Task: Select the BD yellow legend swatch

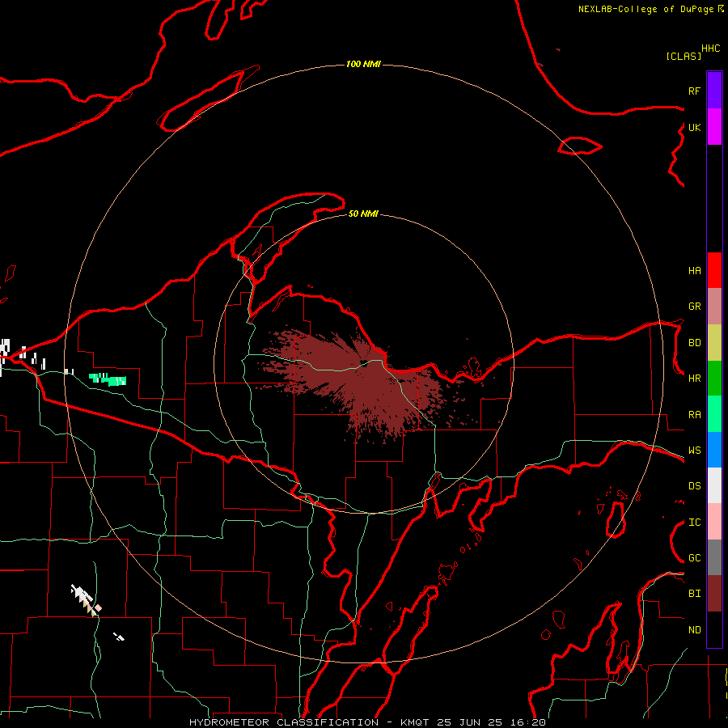Action: click(x=714, y=343)
